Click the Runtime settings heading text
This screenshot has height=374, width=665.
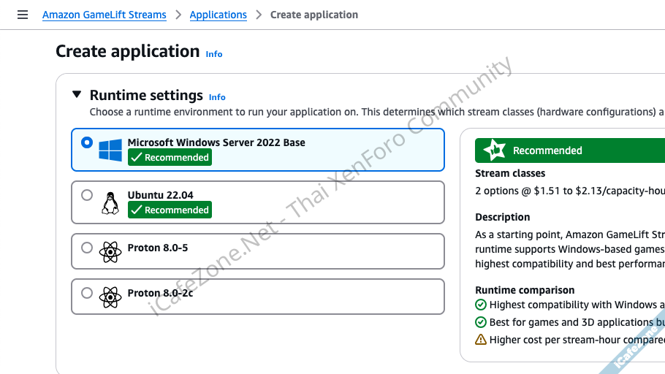[x=146, y=95]
